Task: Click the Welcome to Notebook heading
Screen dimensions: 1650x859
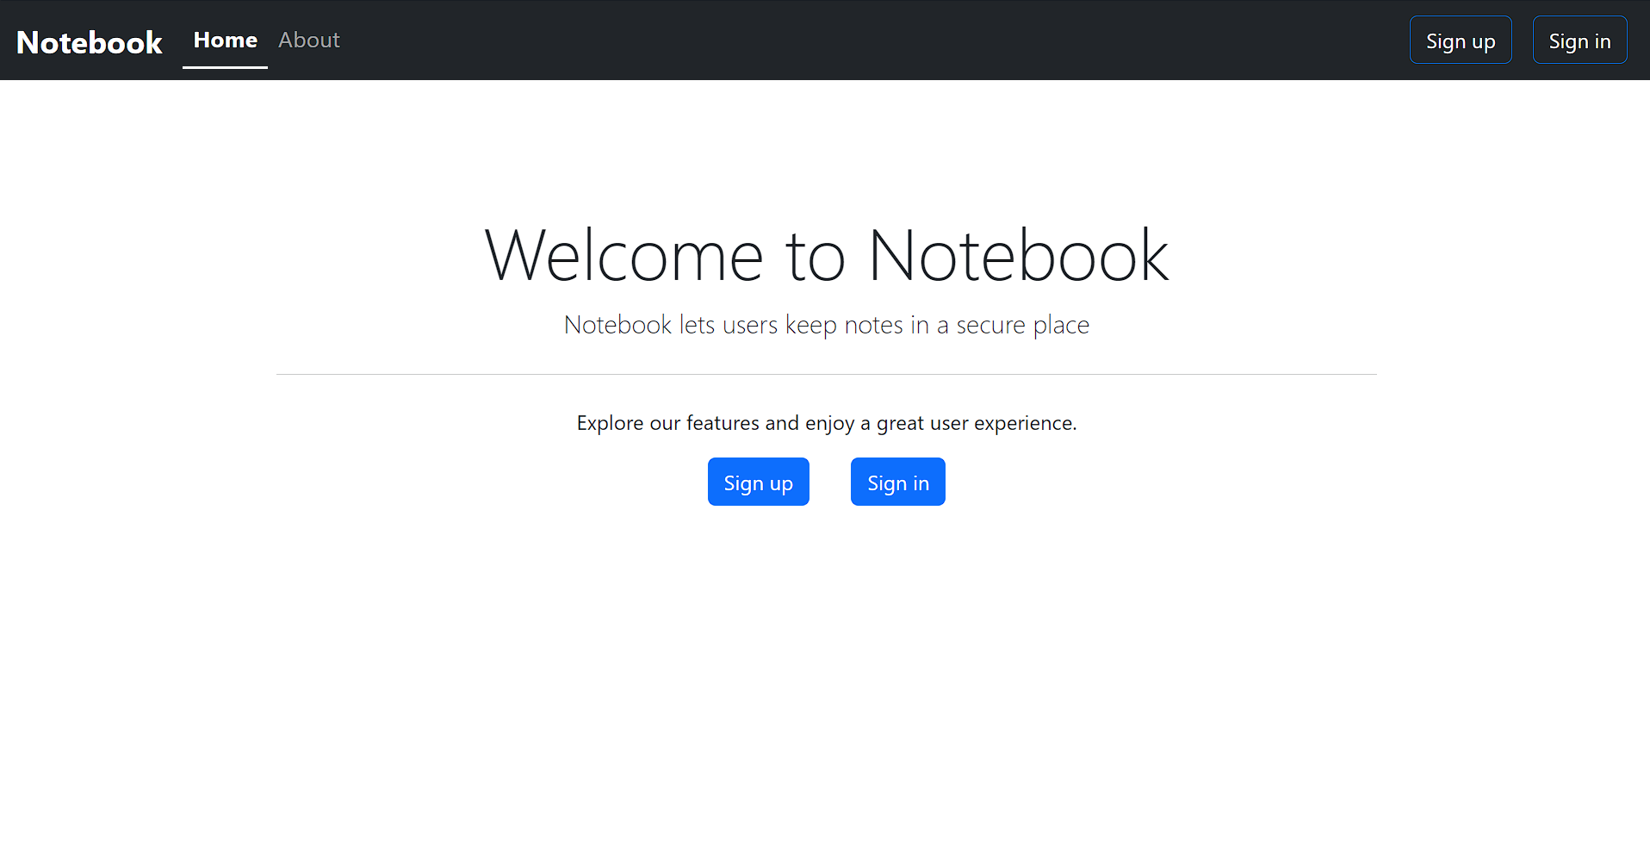Action: tap(826, 254)
